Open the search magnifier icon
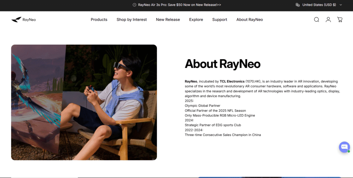 pyautogui.click(x=316, y=20)
